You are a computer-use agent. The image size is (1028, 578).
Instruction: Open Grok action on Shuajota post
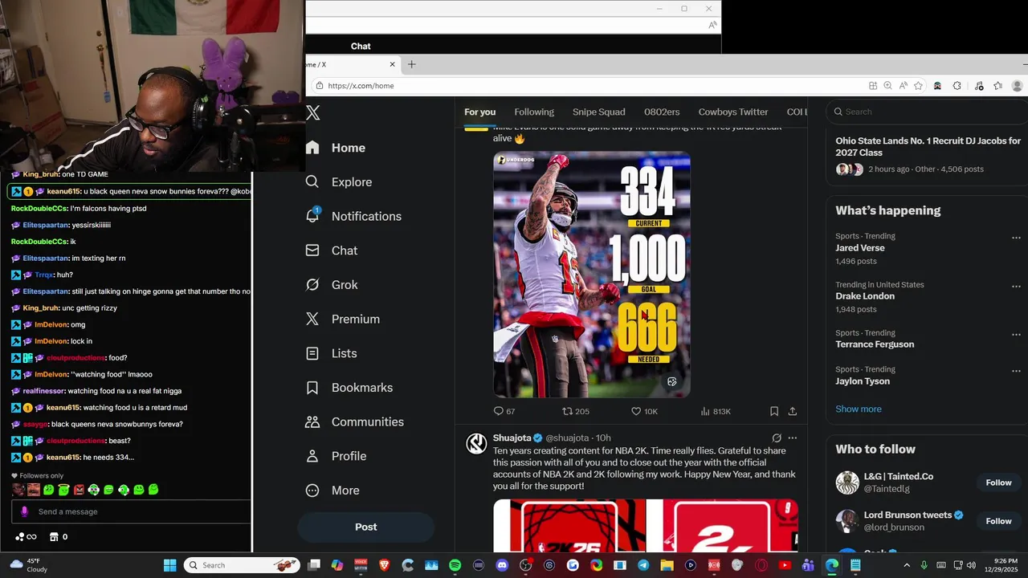tap(777, 438)
